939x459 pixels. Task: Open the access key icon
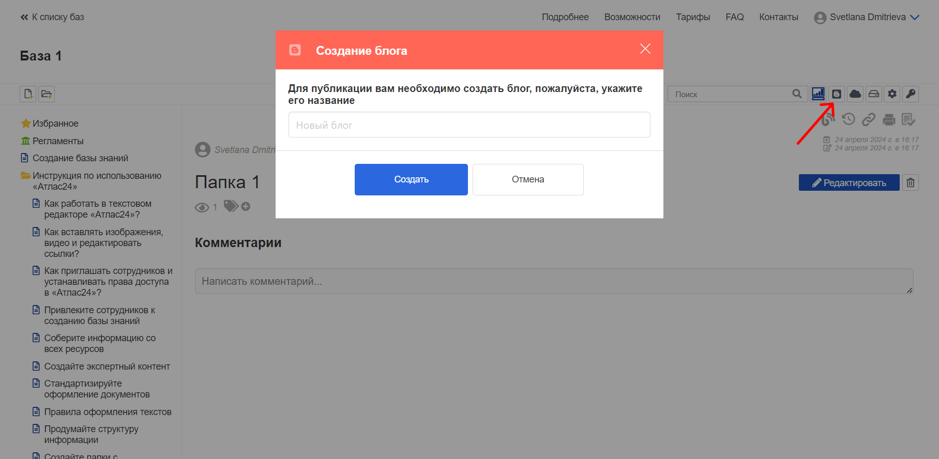coord(911,94)
